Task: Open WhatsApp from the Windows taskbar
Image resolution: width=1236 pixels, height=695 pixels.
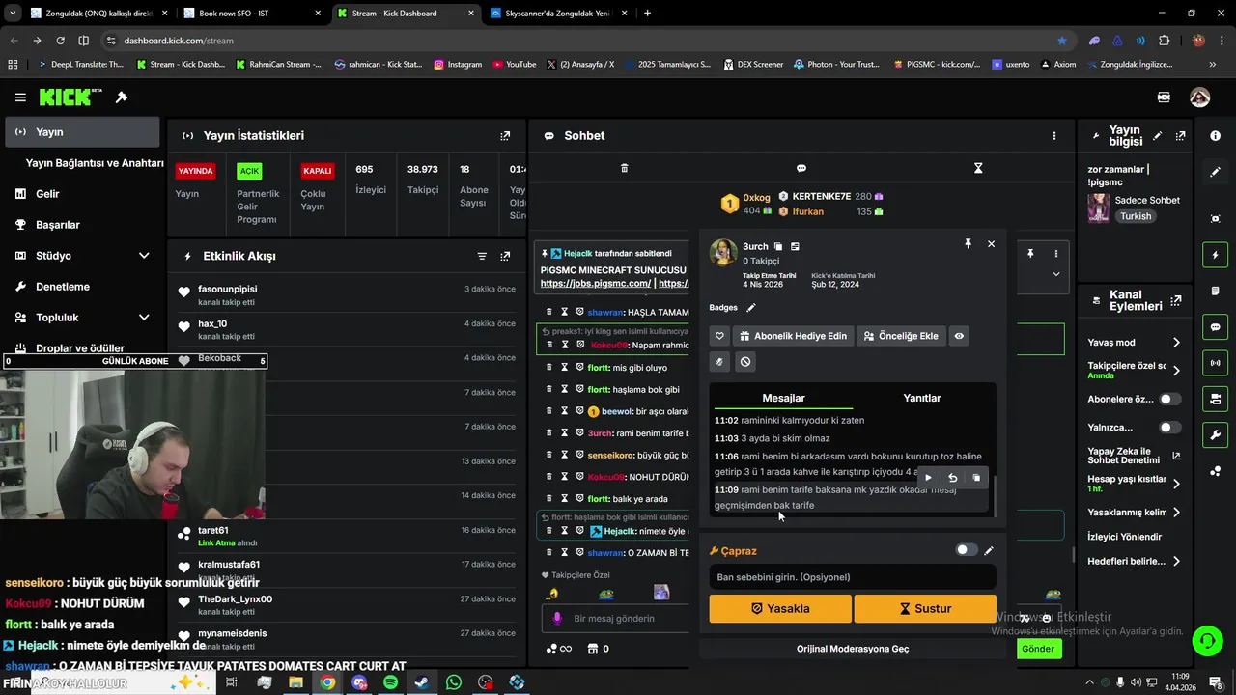Action: point(454,682)
